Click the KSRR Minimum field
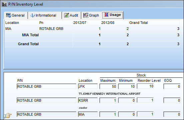 tap(127, 100)
